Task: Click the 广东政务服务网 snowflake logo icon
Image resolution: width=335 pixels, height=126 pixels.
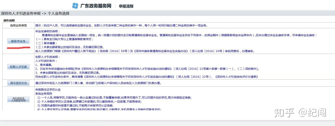Action: coord(75,6)
